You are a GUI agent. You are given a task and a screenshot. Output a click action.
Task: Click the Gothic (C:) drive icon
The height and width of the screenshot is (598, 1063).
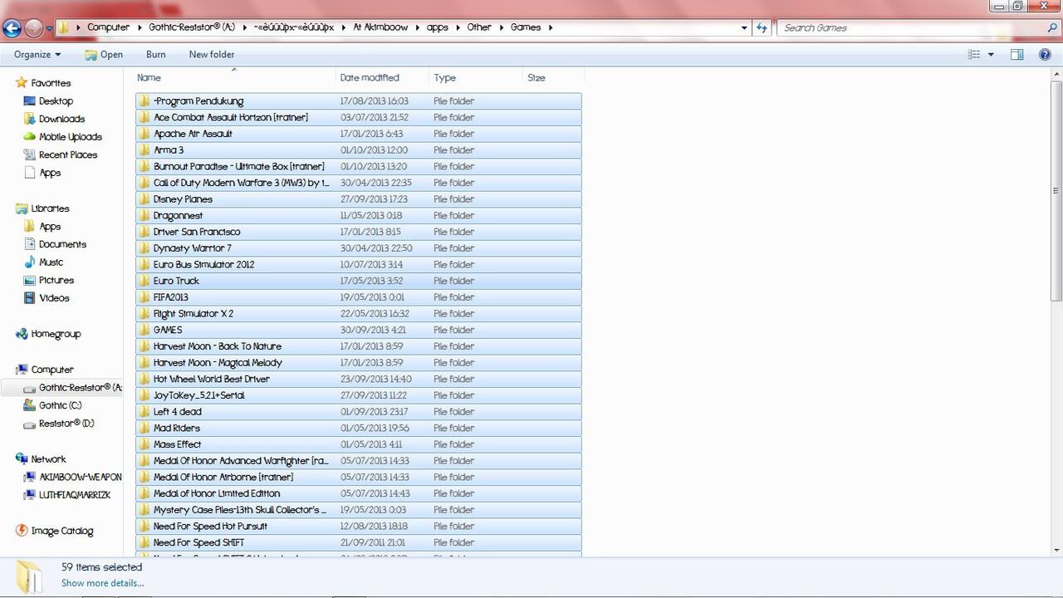[x=30, y=405]
